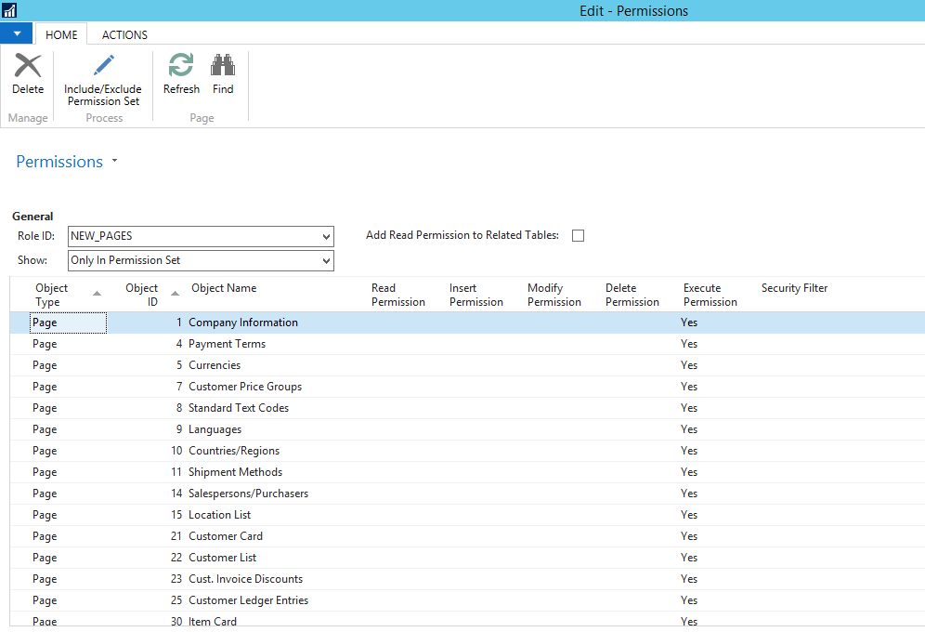Image resolution: width=925 pixels, height=632 pixels.
Task: Sort by the Object Type column header
Action: click(52, 295)
